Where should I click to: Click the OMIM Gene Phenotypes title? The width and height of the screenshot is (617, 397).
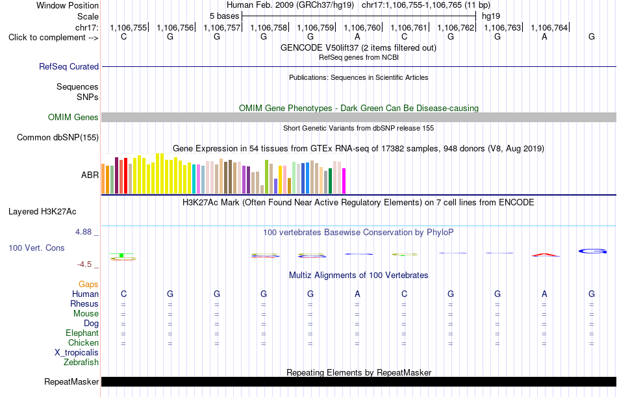[359, 108]
